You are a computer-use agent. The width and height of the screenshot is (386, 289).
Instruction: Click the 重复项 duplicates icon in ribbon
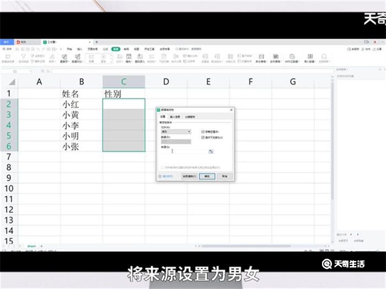tap(65, 58)
